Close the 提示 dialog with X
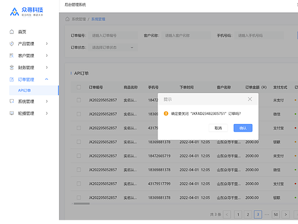The width and height of the screenshot is (298, 224). (250, 99)
